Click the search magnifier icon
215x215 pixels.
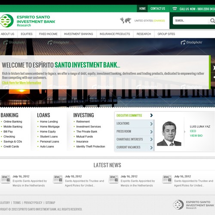[212, 21]
